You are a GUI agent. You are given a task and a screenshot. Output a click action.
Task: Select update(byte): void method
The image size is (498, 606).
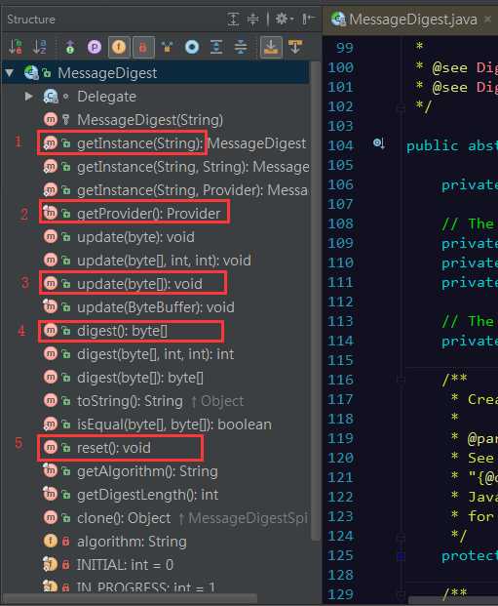coord(155,237)
